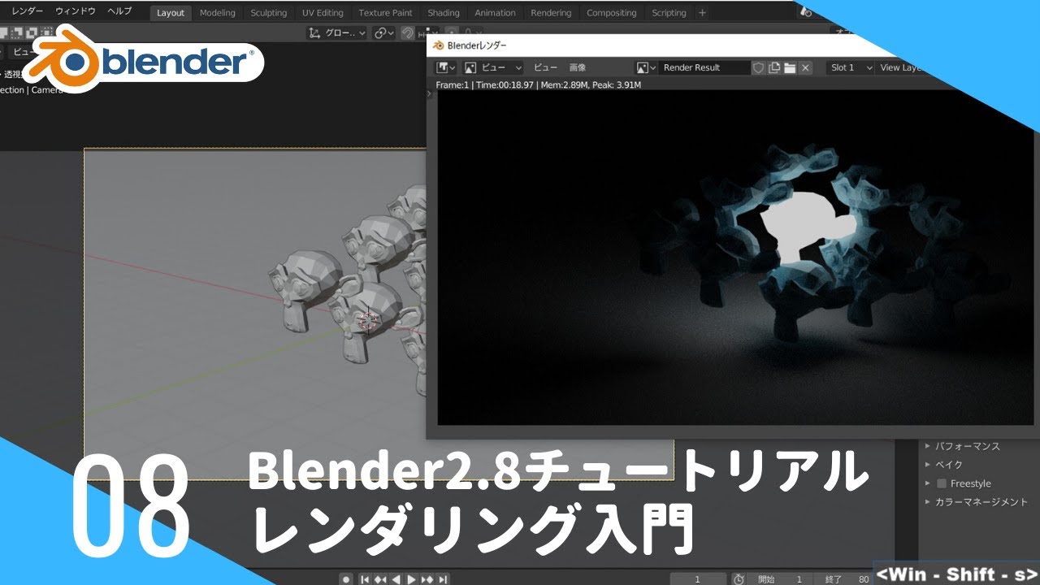Add a new workspace with plus icon
The height and width of the screenshot is (585, 1040).
[702, 13]
